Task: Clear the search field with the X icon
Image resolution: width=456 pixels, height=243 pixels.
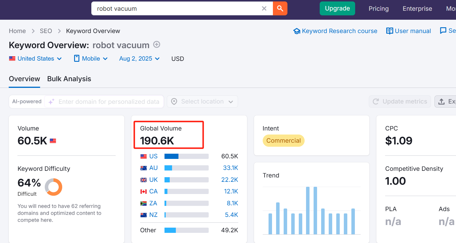Action: pos(264,8)
